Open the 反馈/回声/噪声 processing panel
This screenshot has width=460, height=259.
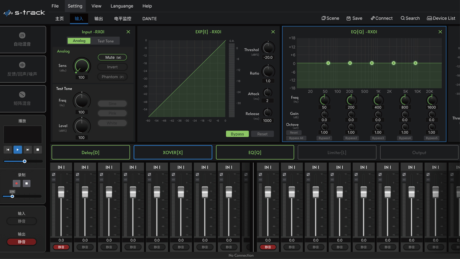click(22, 69)
